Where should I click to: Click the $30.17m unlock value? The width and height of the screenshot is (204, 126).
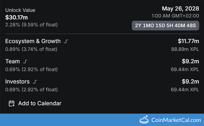click(16, 18)
